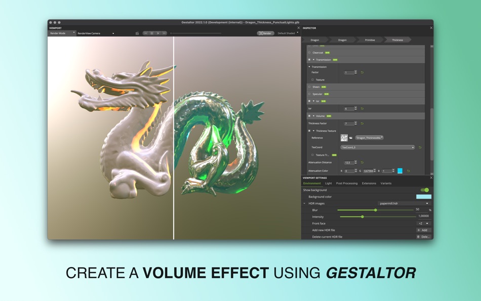Play the animation in the viewport
This screenshot has width=481, height=301.
158,33
